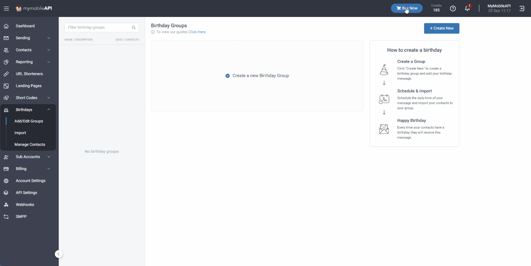The image size is (531, 266).
Task: Click the Billing card icon
Action: click(x=6, y=168)
